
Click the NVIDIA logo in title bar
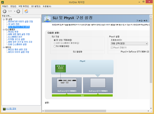point(3,2)
